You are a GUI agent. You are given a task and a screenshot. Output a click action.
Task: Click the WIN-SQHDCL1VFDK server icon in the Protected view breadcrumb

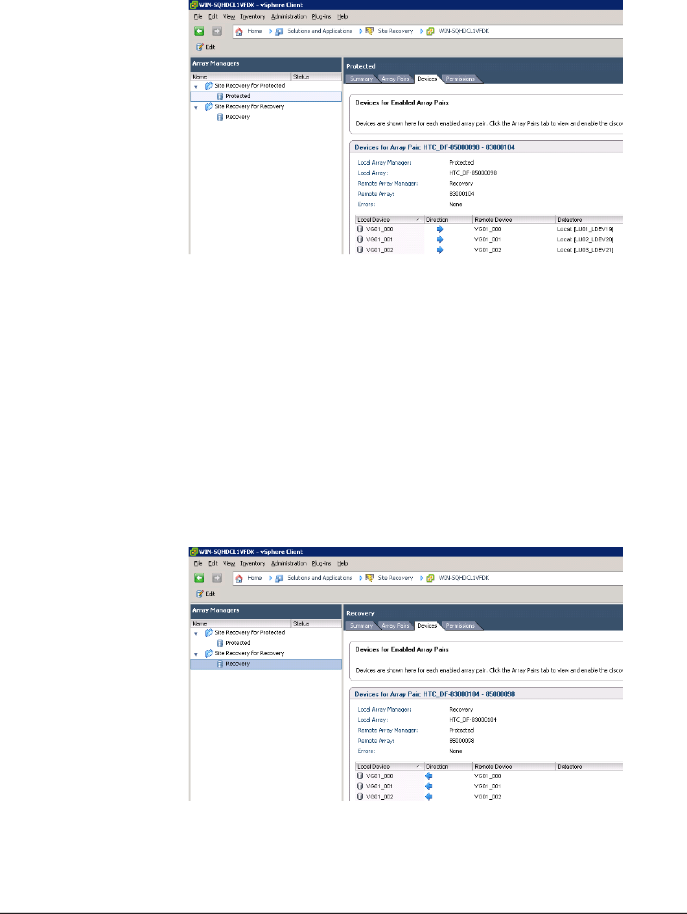click(430, 31)
